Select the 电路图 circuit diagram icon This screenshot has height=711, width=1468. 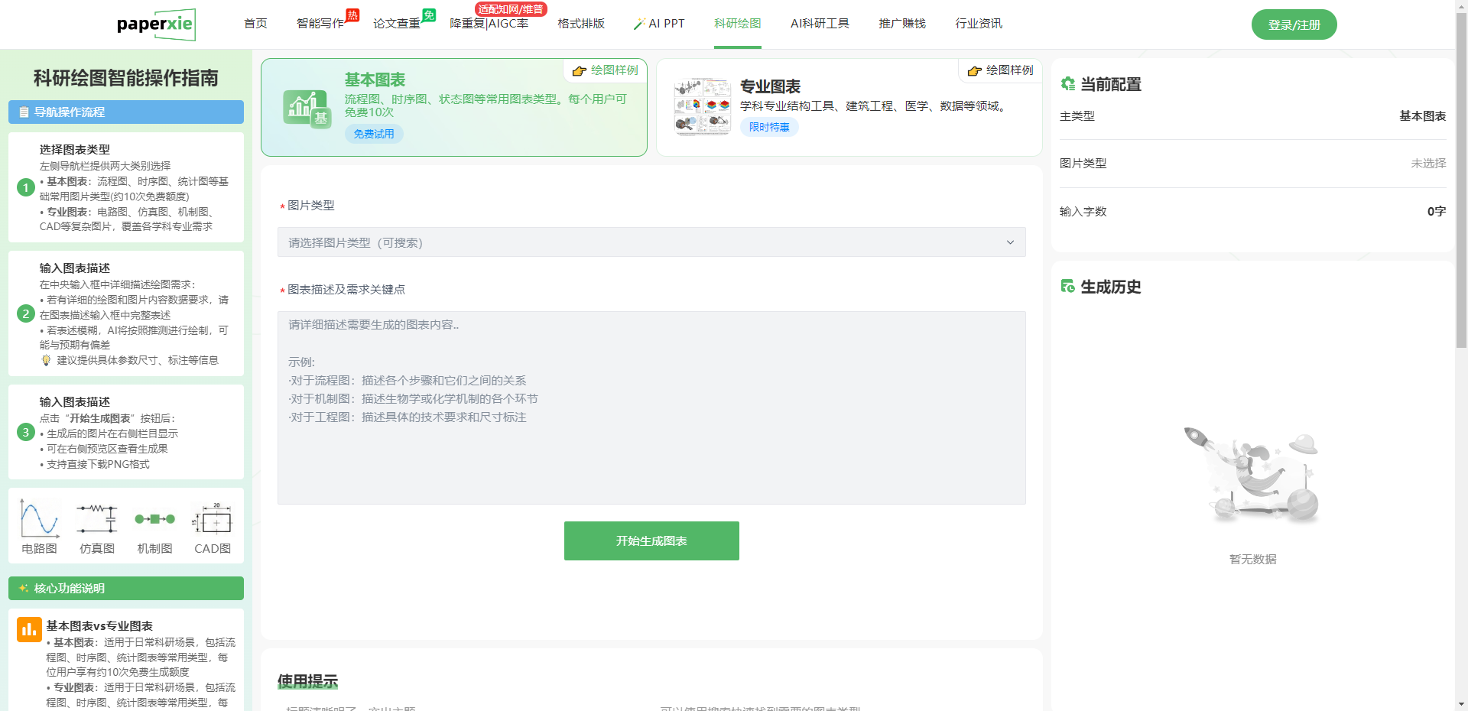pos(40,520)
